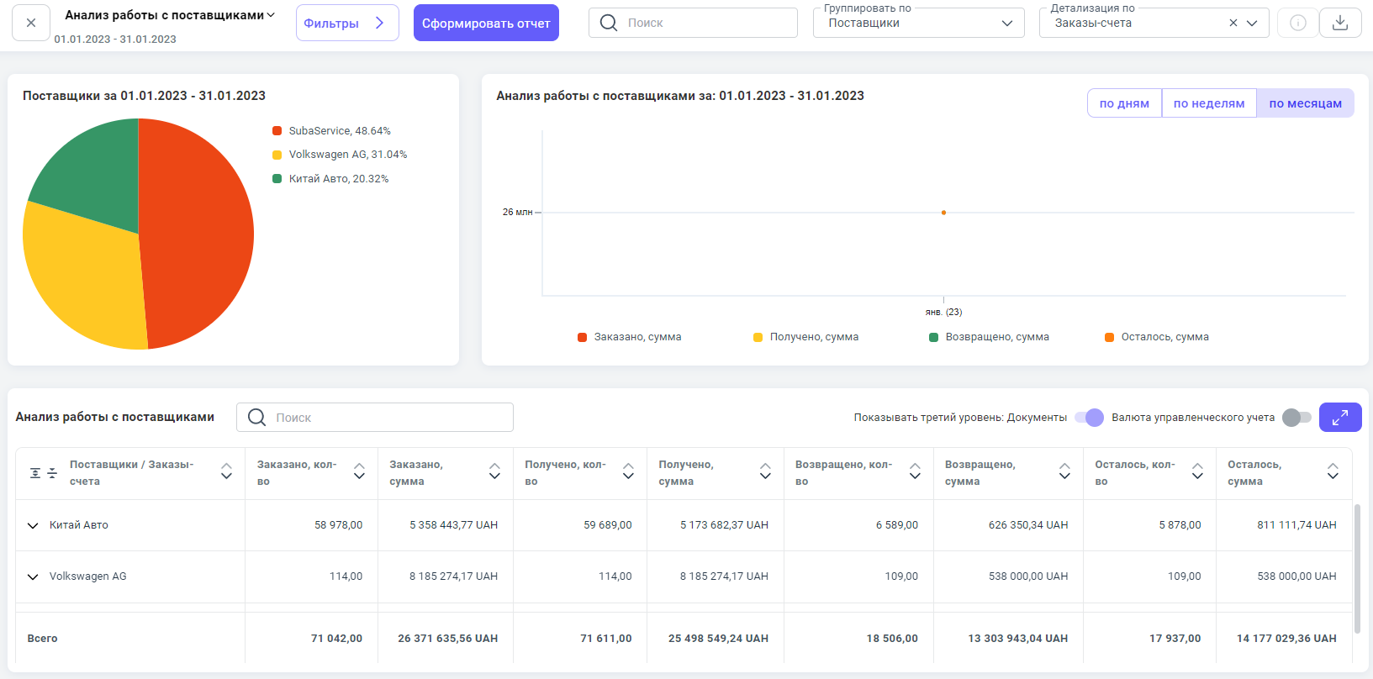The width and height of the screenshot is (1373, 679).
Task: Click the info circle icon
Action: [1297, 23]
